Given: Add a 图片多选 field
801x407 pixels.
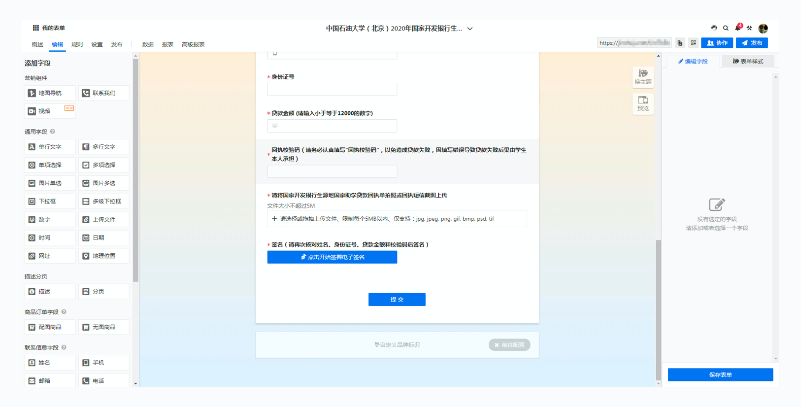Looking at the screenshot, I should coord(104,183).
